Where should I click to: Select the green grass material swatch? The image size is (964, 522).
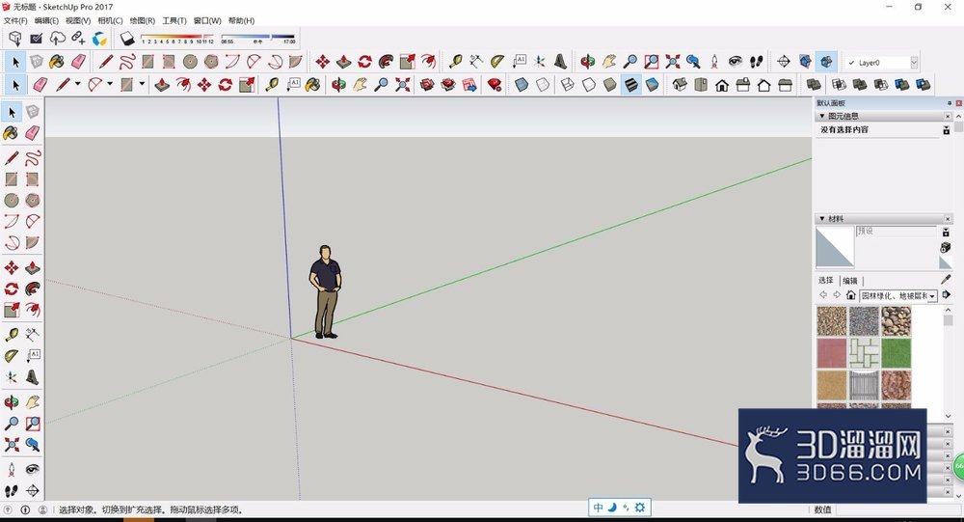tap(897, 353)
